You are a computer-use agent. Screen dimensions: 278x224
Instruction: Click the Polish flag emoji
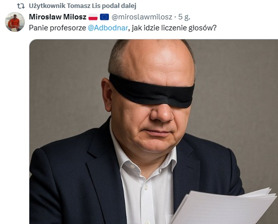(x=93, y=17)
